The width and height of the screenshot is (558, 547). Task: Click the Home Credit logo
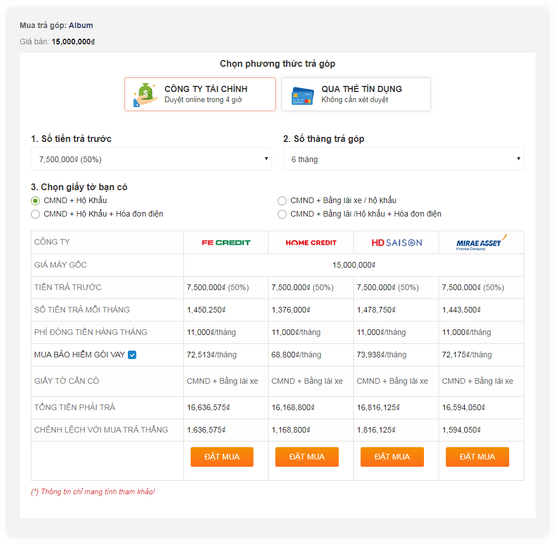coord(311,243)
